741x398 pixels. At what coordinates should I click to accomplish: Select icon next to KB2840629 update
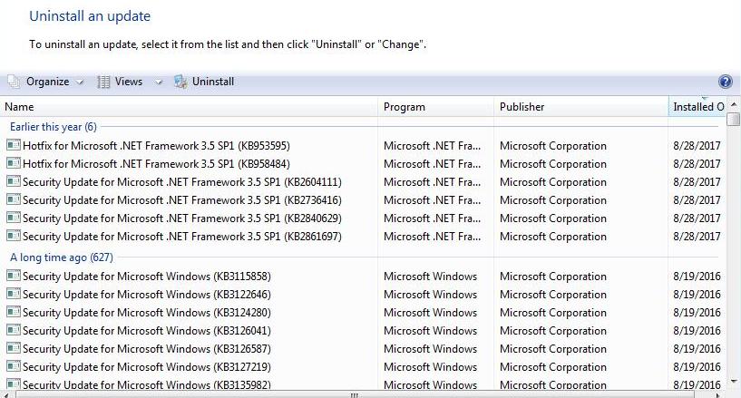tap(14, 218)
